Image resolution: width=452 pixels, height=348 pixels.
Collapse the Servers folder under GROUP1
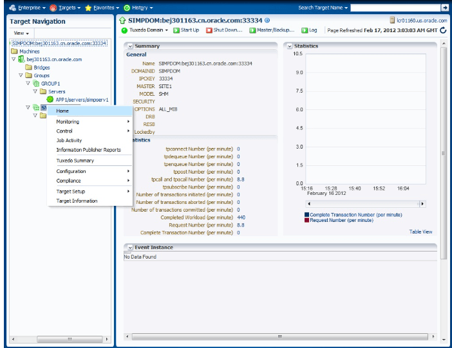(35, 91)
